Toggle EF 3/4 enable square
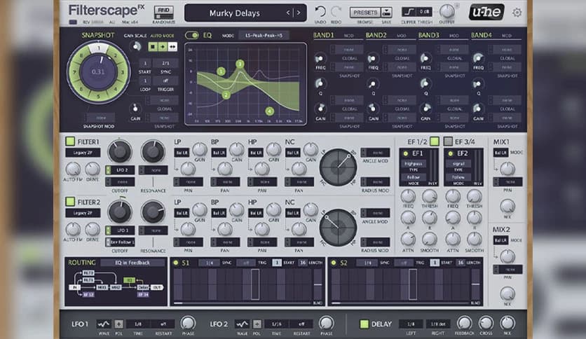The height and width of the screenshot is (339, 586). [x=448, y=141]
